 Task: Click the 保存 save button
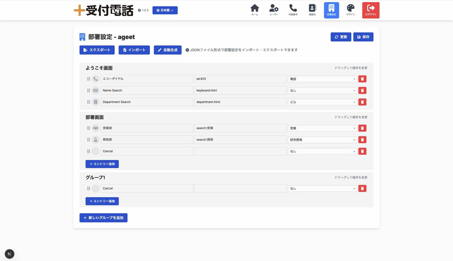363,37
